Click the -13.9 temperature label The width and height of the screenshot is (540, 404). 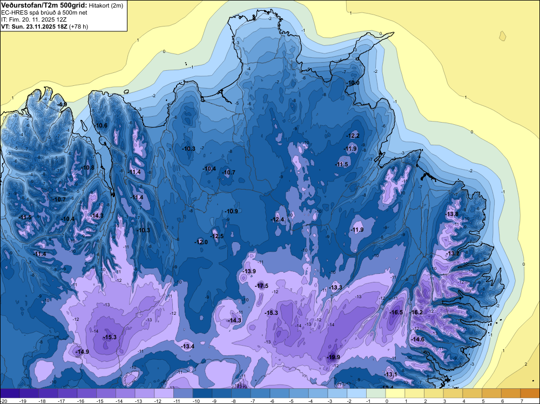click(x=249, y=271)
